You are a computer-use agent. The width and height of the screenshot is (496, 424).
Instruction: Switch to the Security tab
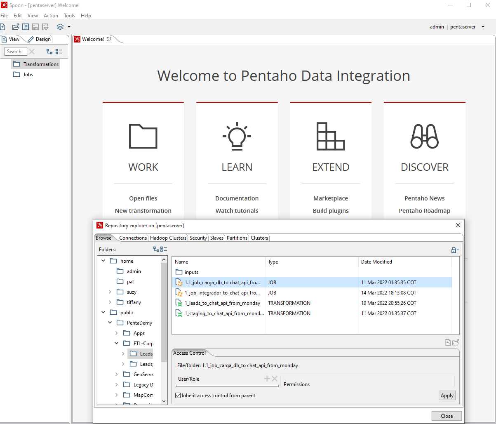[x=198, y=238]
